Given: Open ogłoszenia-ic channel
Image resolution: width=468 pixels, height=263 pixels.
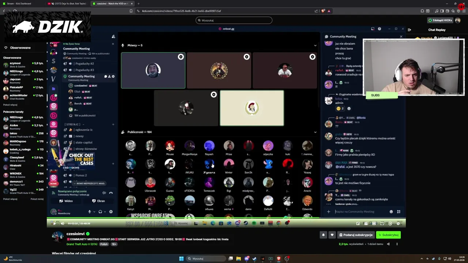Looking at the screenshot, I should pos(83,130).
